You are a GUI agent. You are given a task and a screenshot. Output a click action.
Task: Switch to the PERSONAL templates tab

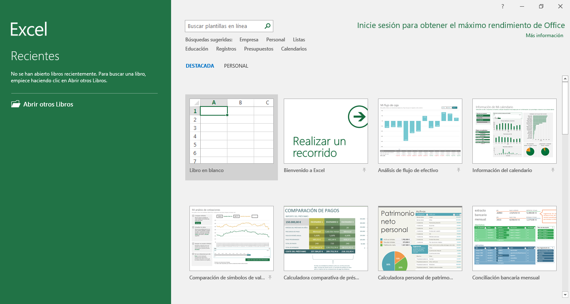coord(236,66)
